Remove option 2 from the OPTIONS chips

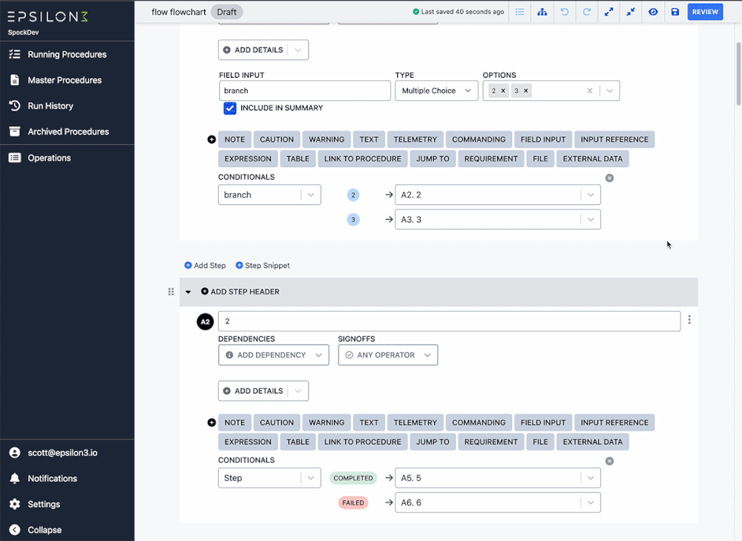tap(502, 90)
